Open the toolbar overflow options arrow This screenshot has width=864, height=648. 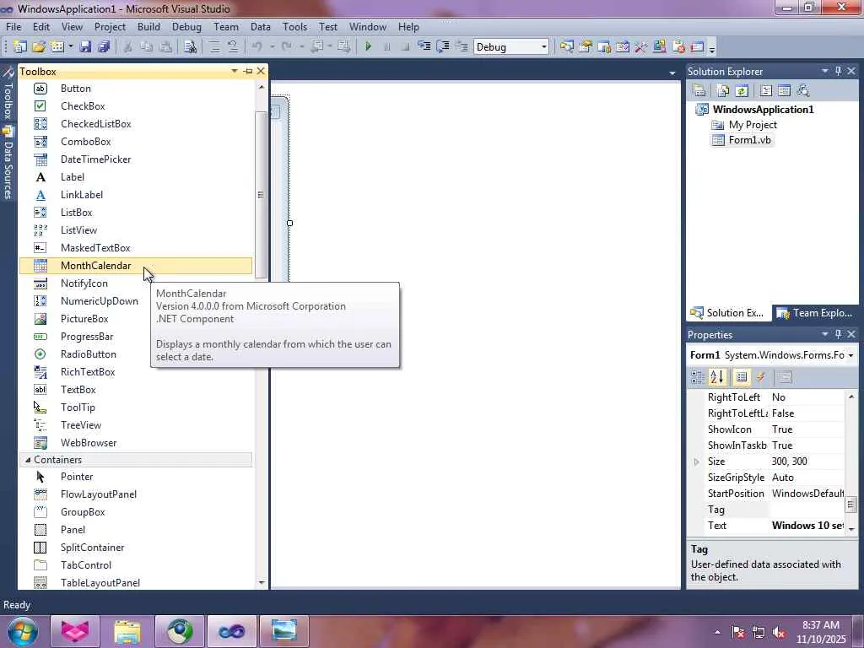pyautogui.click(x=712, y=48)
